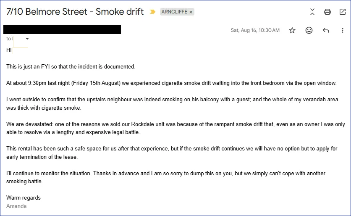Screen dimensions: 351x216
Task: Remove the ARNCLIFFE label with its x
Action: [x=191, y=12]
